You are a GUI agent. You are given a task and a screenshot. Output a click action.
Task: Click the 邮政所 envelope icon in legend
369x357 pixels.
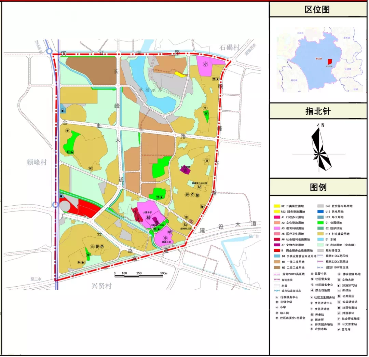(339, 290)
